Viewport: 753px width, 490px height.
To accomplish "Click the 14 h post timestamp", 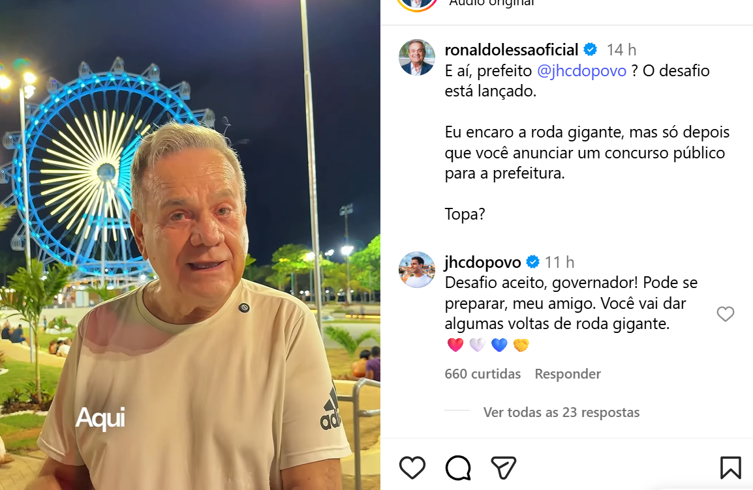I will pyautogui.click(x=621, y=50).
